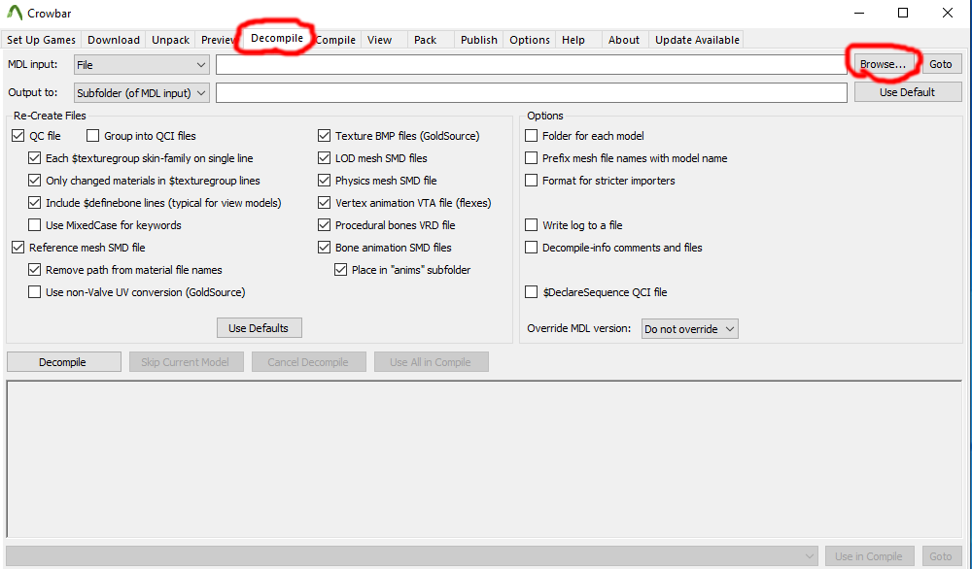This screenshot has width=972, height=569.
Task: Open the Help tab
Action: [x=573, y=40]
